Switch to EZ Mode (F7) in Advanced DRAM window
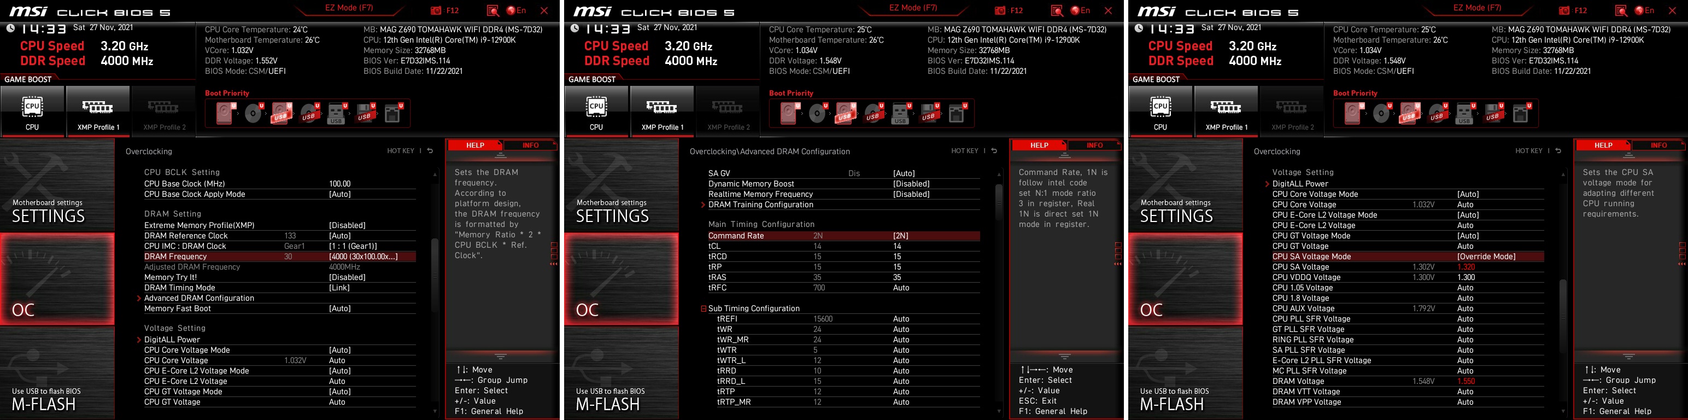 point(913,8)
